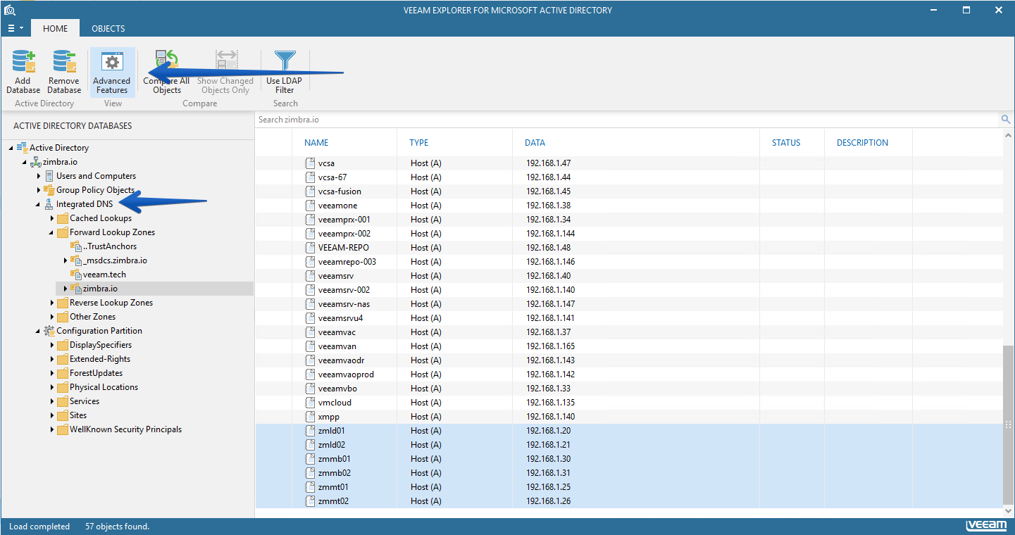
Task: Expand the DisplaySpecifiers folder
Action: tap(52, 345)
